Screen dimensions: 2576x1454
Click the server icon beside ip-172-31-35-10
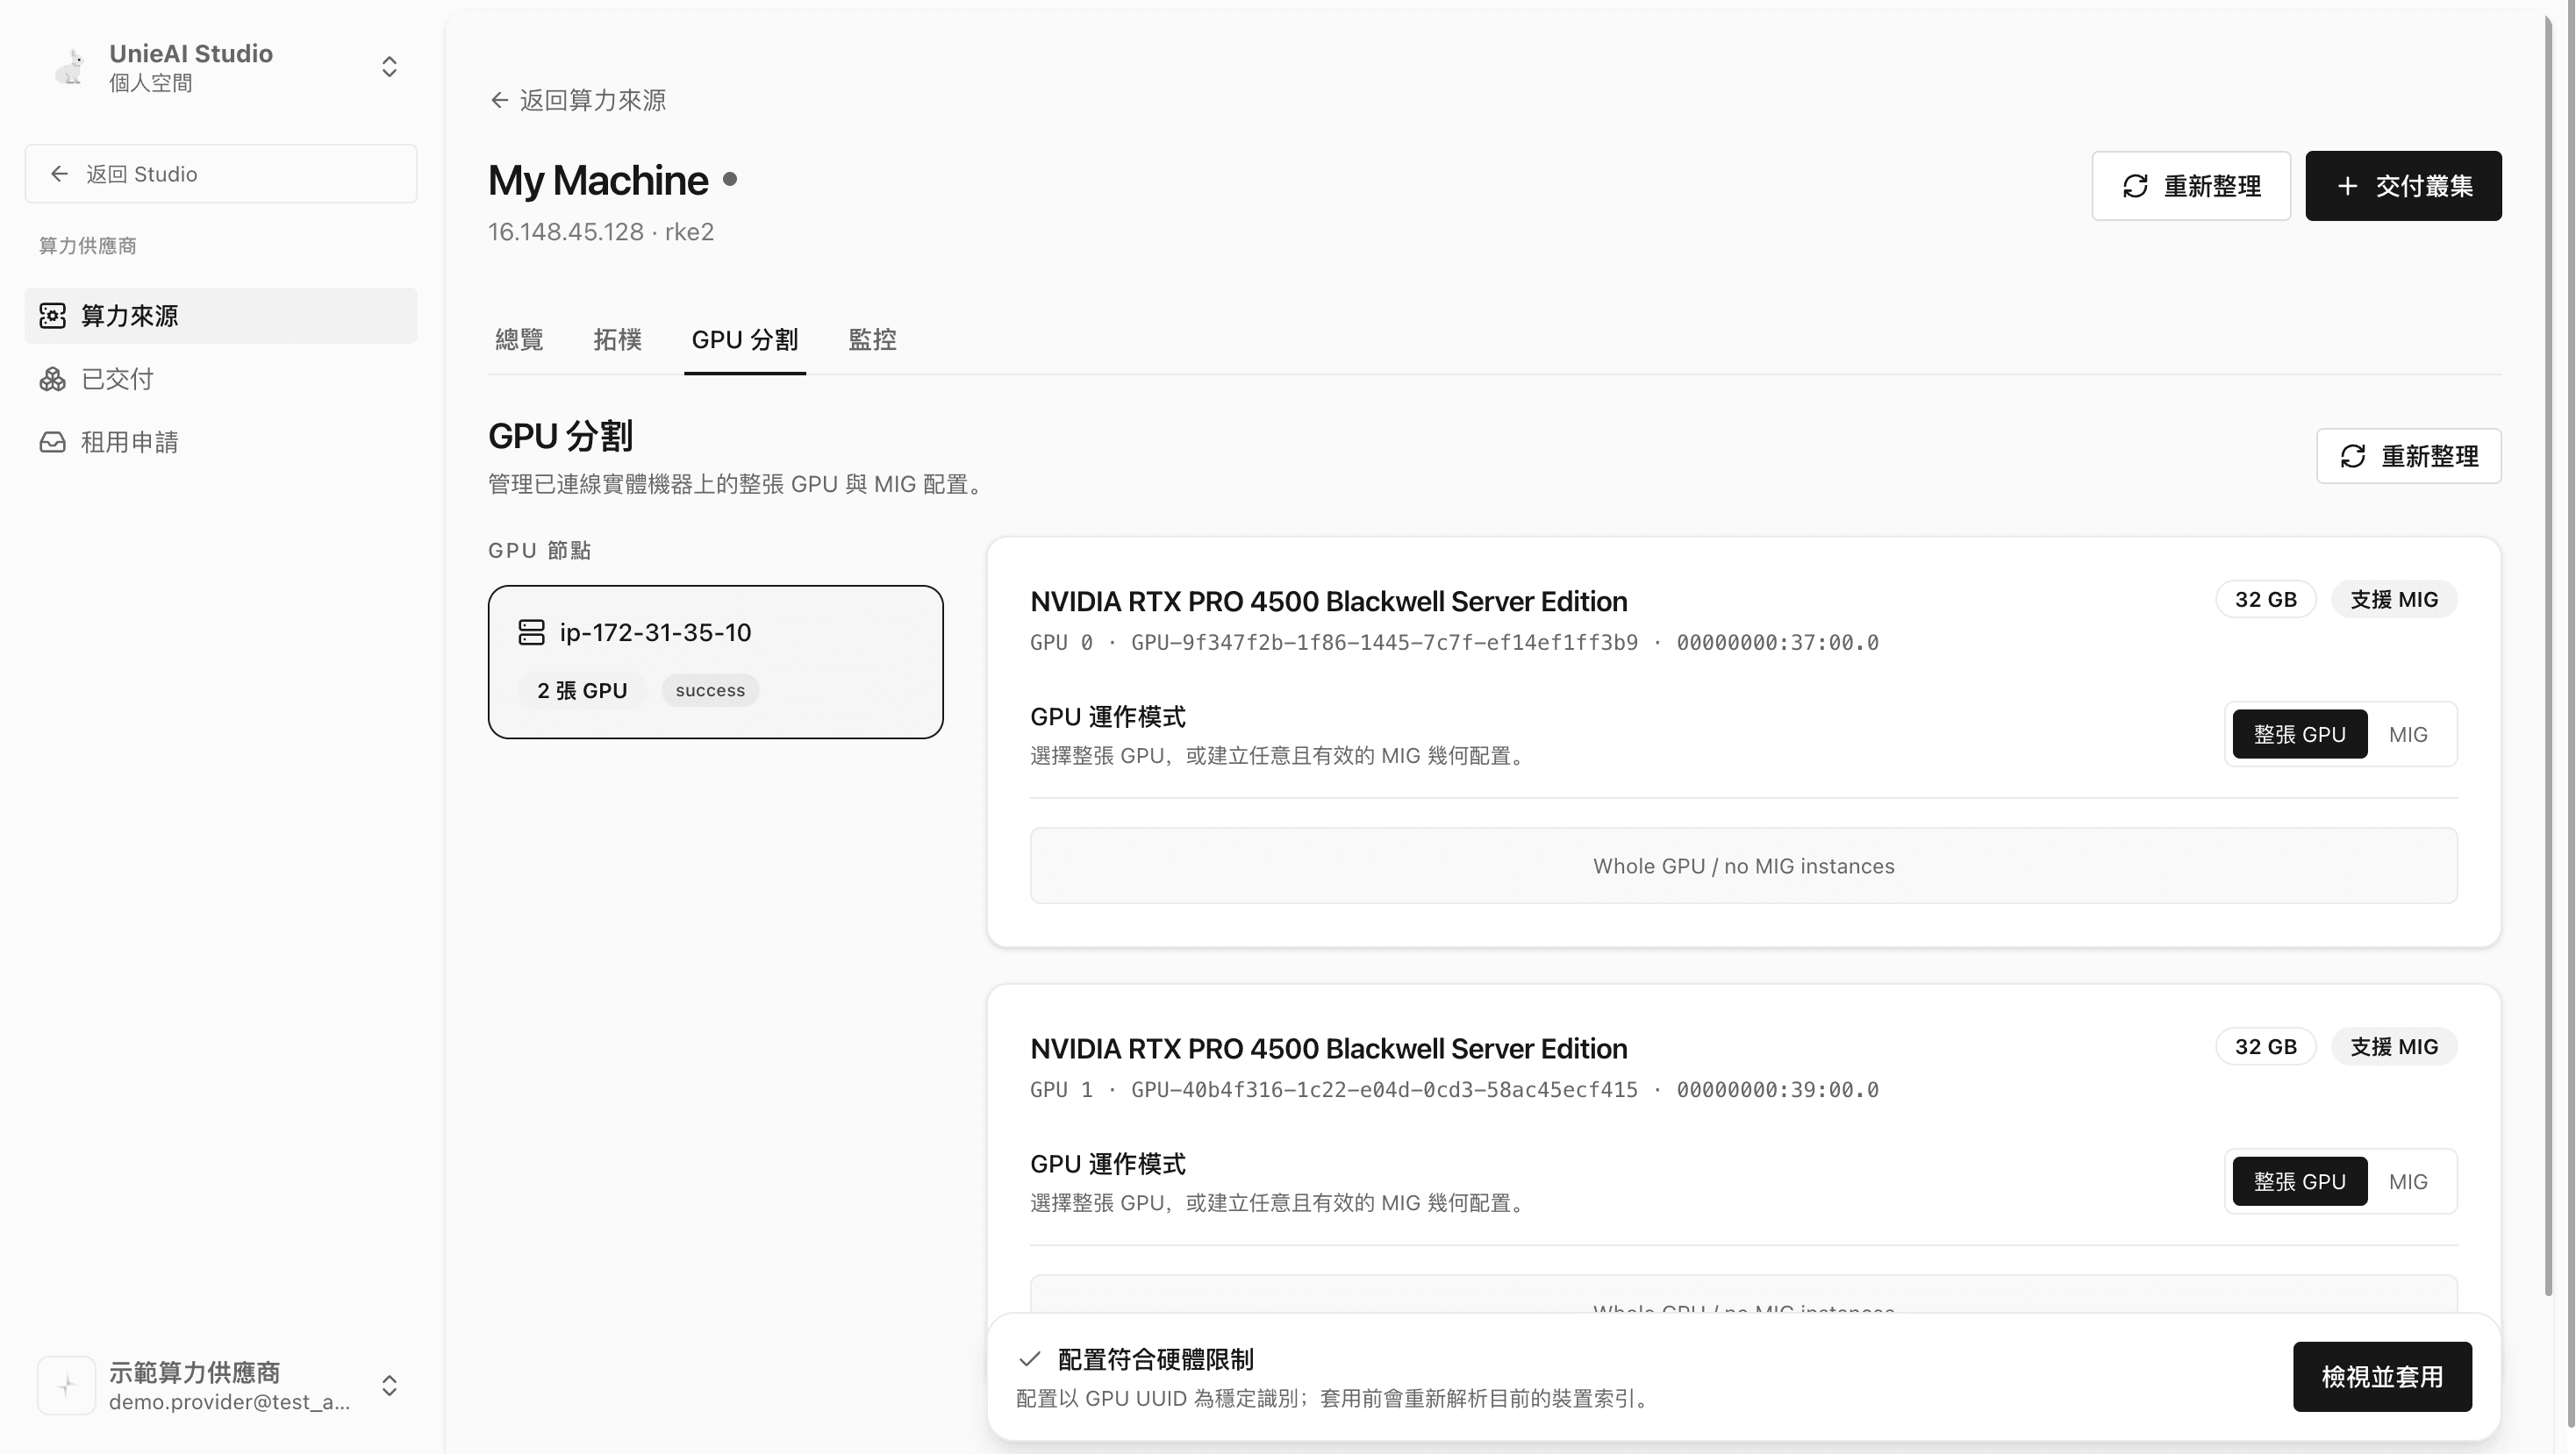(x=531, y=631)
